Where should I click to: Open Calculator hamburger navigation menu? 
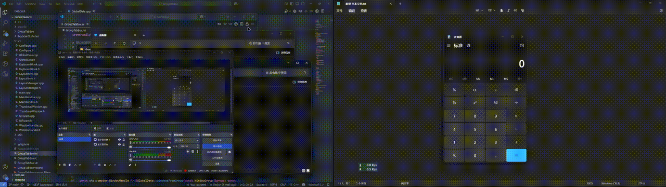point(449,46)
